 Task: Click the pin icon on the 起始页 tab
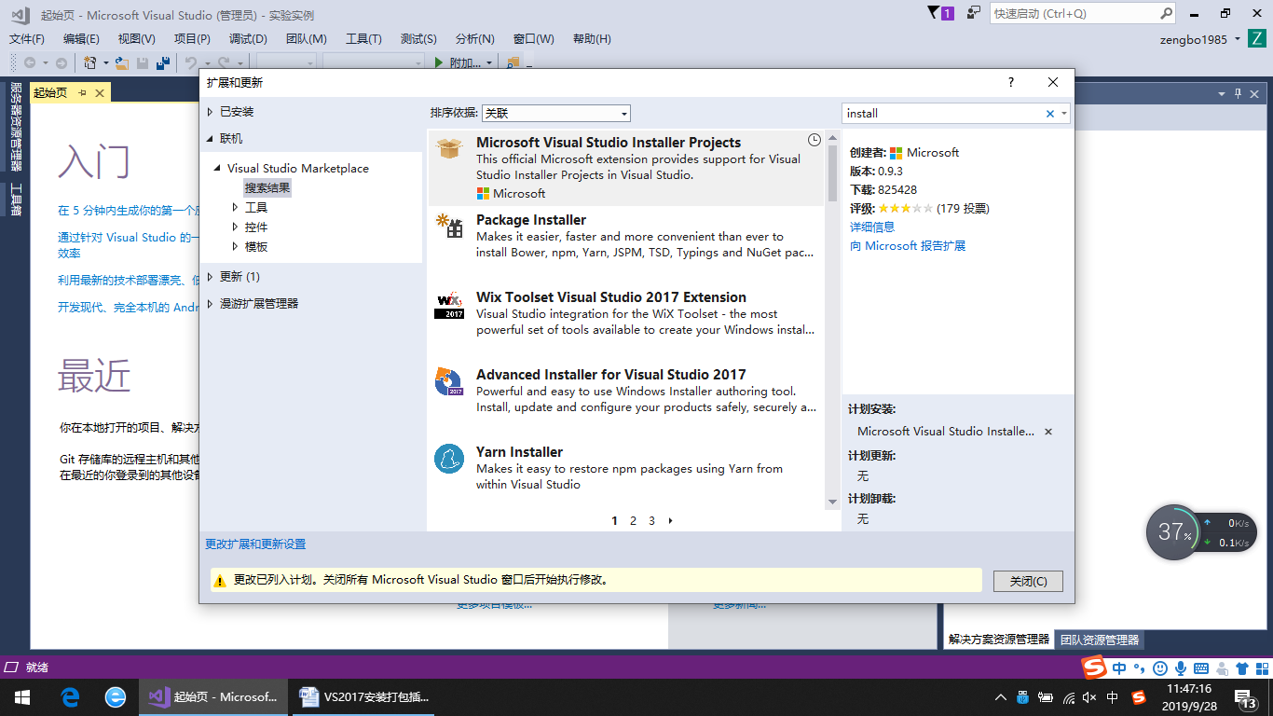pos(82,93)
